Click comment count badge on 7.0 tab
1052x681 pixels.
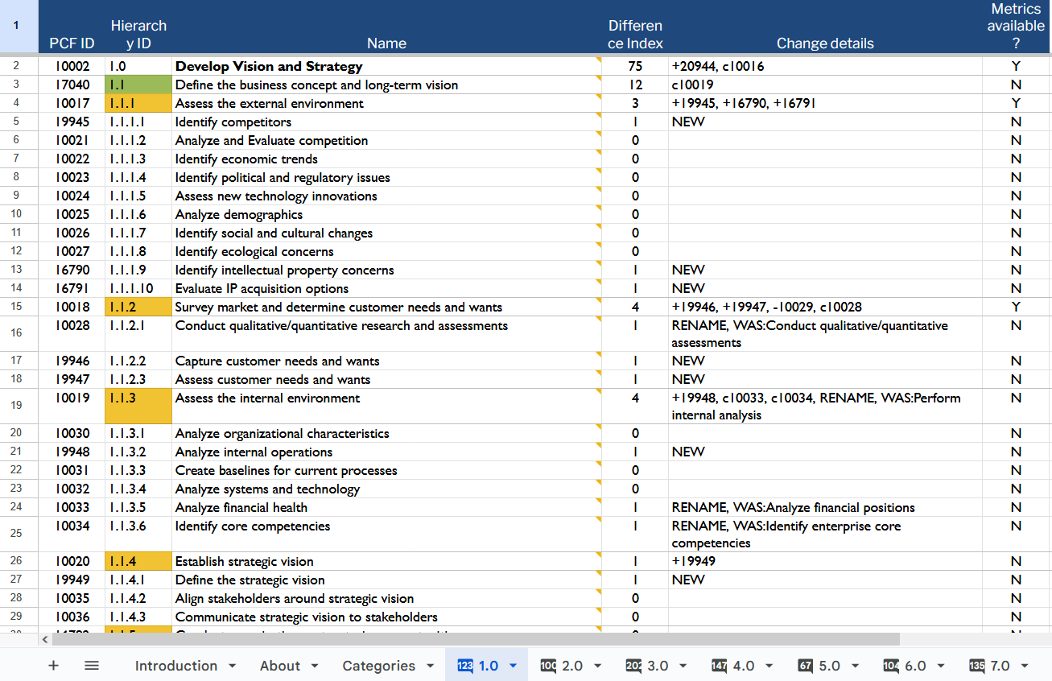(x=977, y=666)
